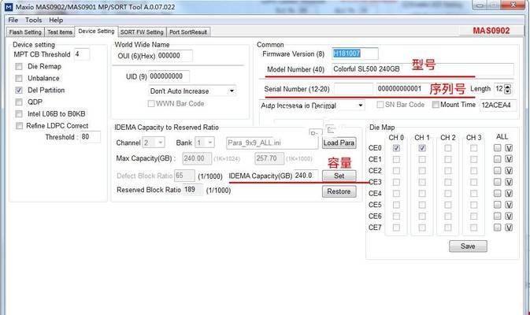Click the V select-all button for CE1
The height and width of the screenshot is (315, 530).
tap(509, 159)
